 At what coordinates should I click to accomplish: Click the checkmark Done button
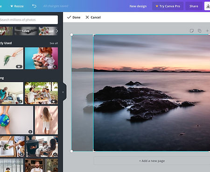[x=74, y=17]
